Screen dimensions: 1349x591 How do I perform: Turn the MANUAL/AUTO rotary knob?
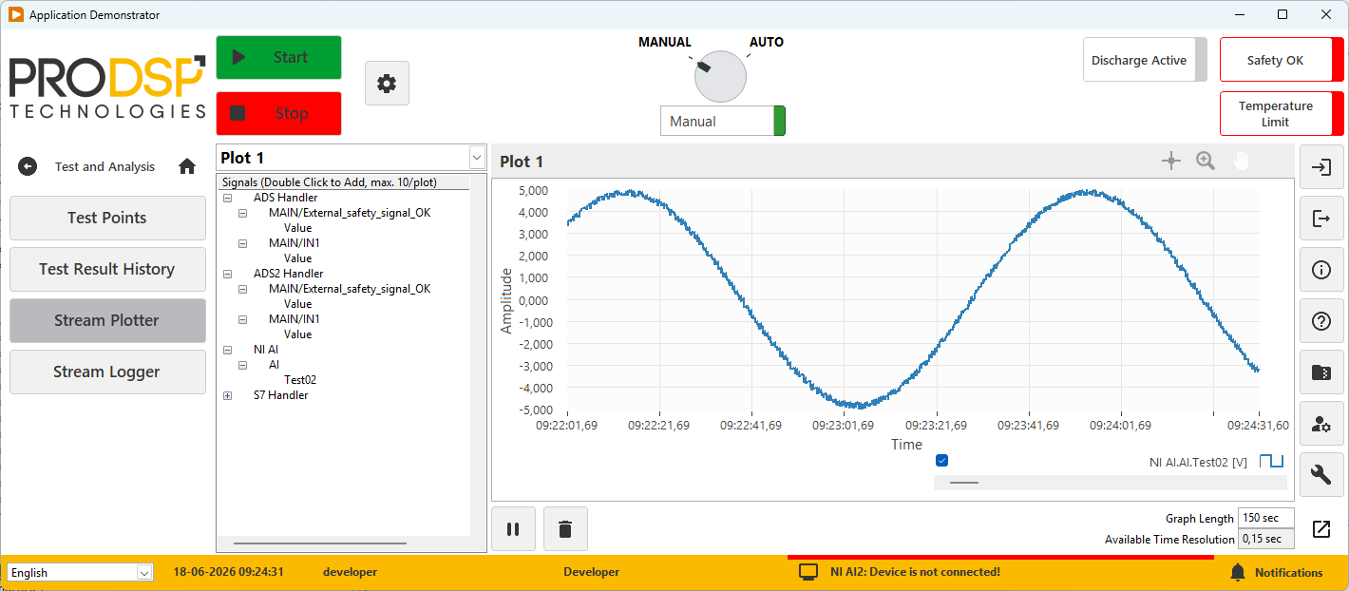coord(720,76)
